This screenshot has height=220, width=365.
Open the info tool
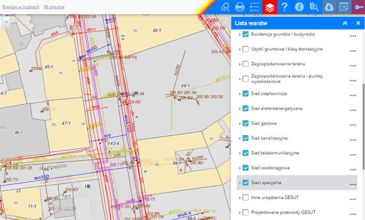pos(299,7)
